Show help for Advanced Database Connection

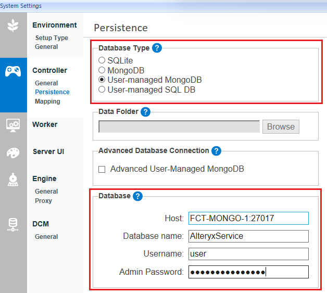pyautogui.click(x=216, y=150)
